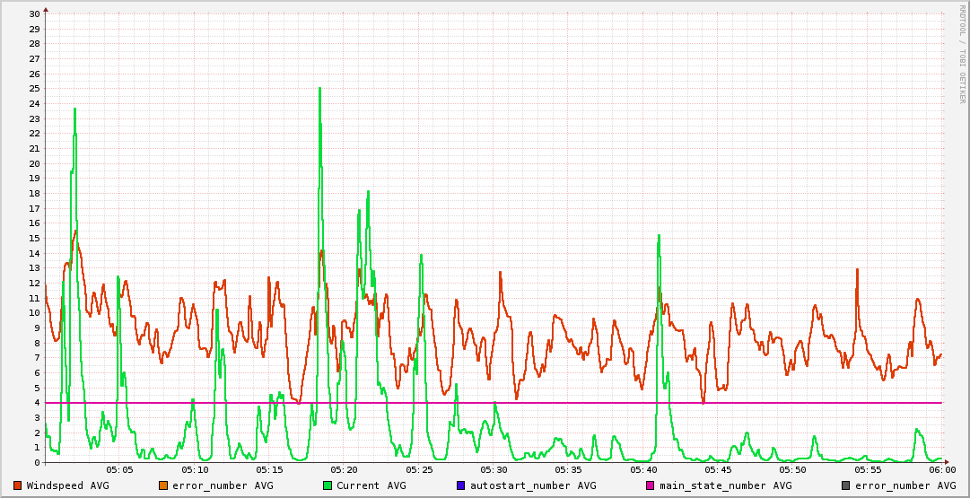Image resolution: width=970 pixels, height=498 pixels.
Task: Click the blue autostart_number legend swatch
Action: tap(461, 485)
